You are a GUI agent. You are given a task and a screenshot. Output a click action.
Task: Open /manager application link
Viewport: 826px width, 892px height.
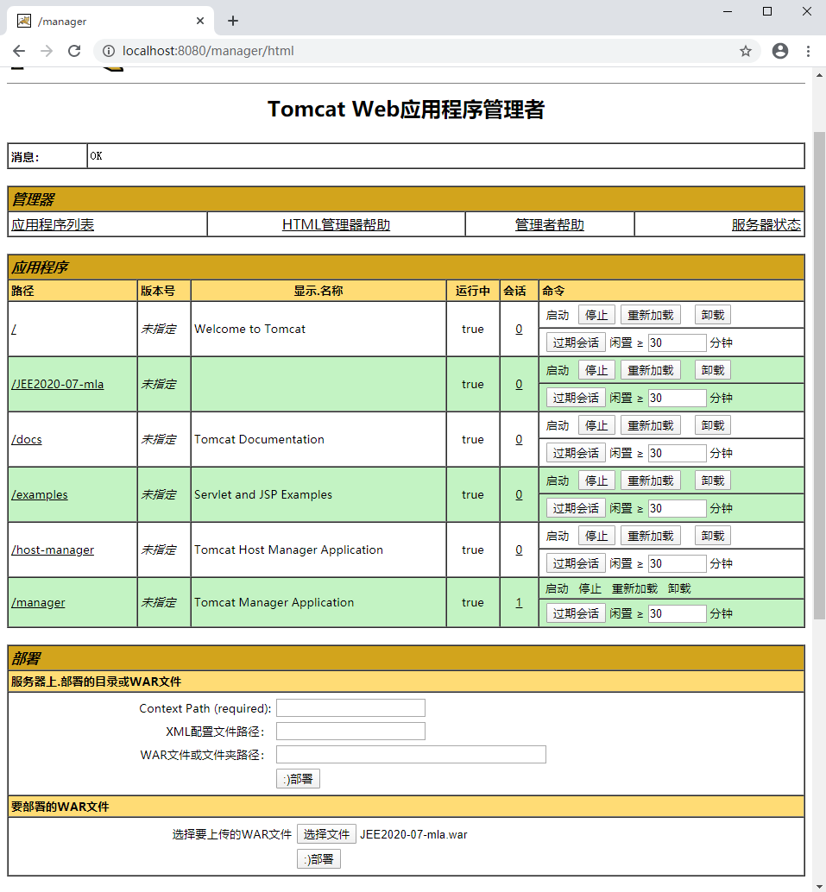tap(38, 602)
